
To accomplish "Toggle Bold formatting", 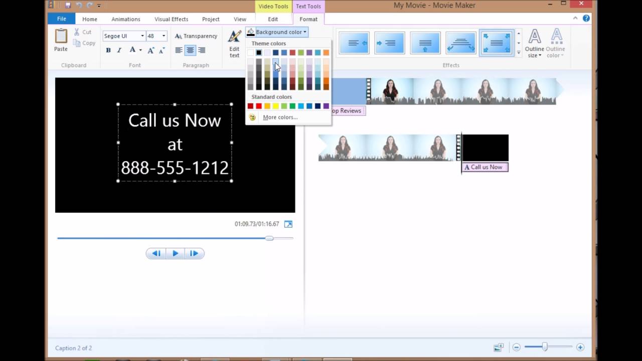I will coord(108,50).
